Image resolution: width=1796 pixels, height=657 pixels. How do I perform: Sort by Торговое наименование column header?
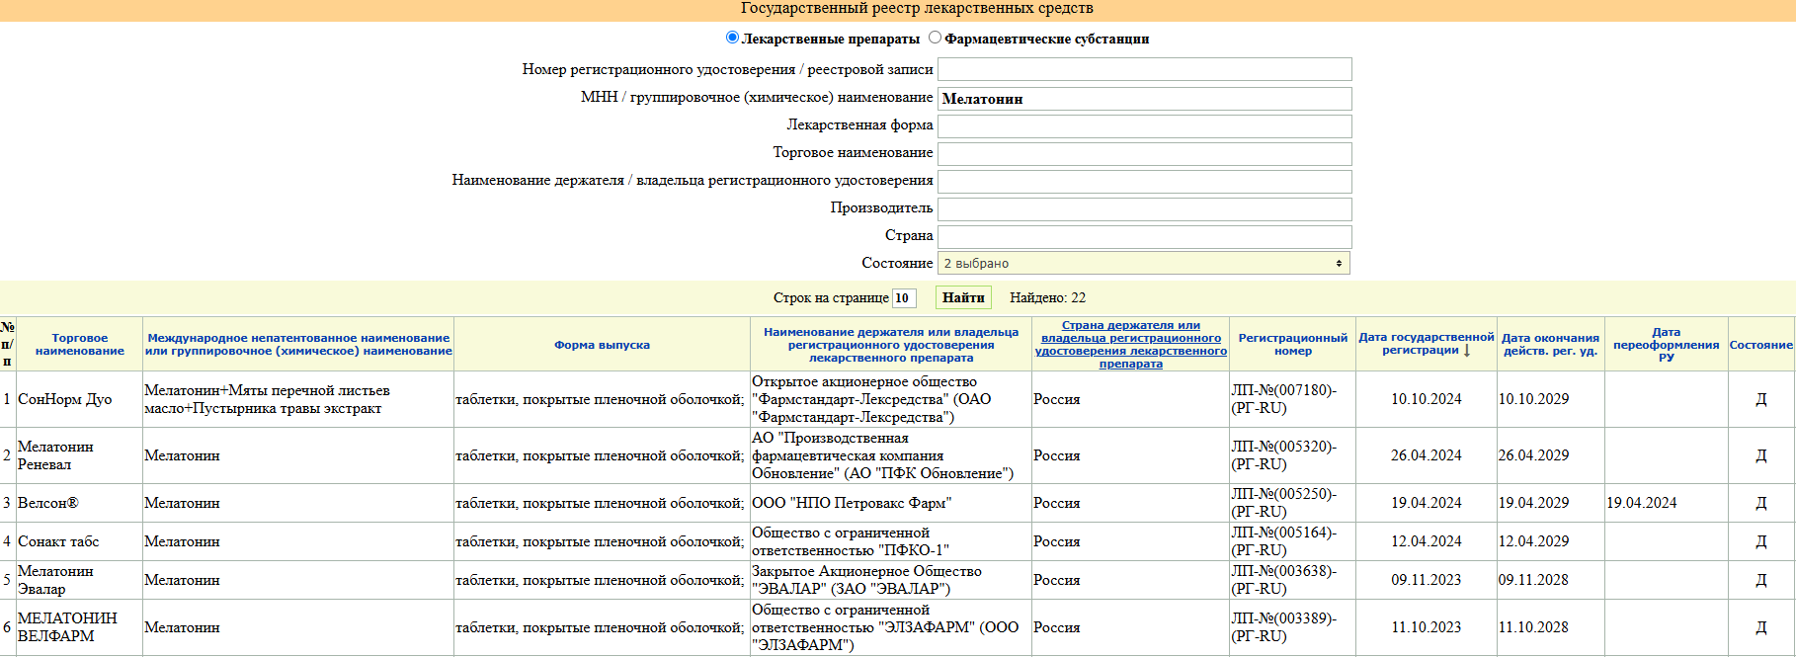tap(80, 344)
